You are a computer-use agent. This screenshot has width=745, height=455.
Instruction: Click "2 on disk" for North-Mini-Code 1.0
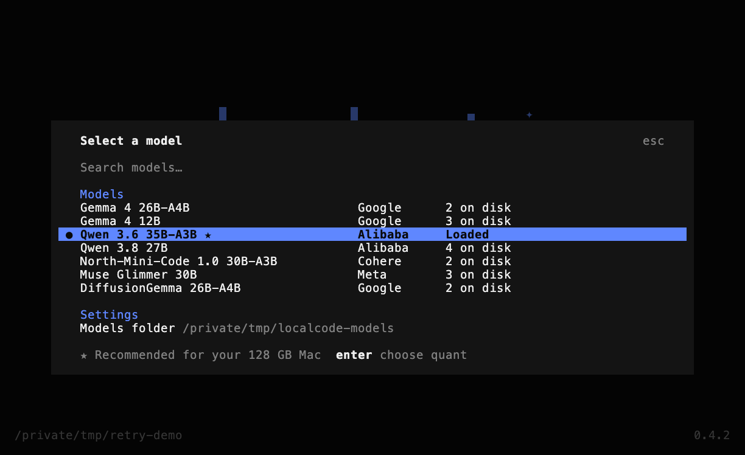(x=478, y=262)
